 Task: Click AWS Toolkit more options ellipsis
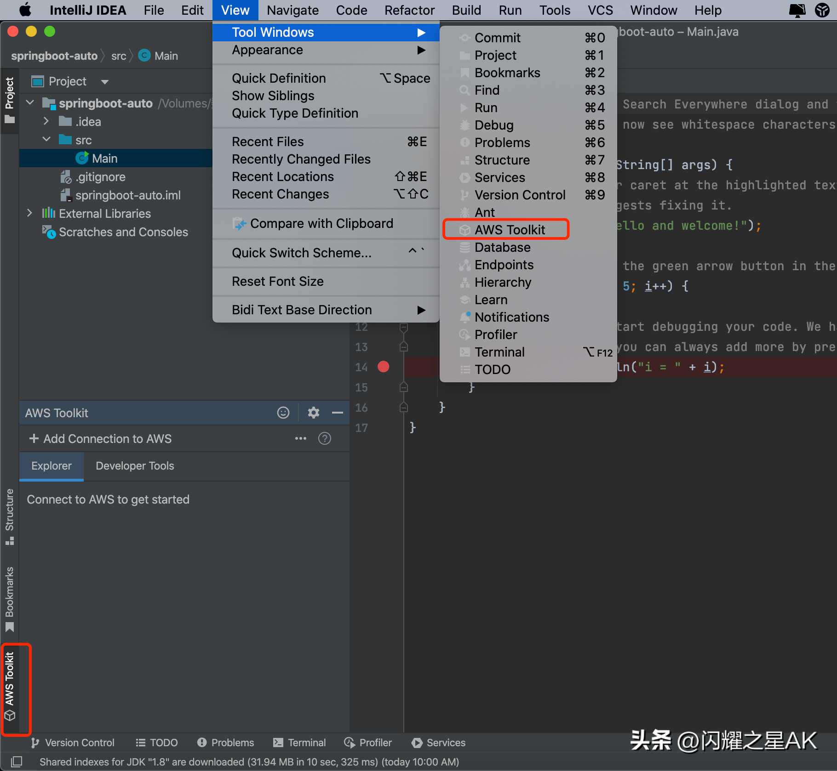301,438
